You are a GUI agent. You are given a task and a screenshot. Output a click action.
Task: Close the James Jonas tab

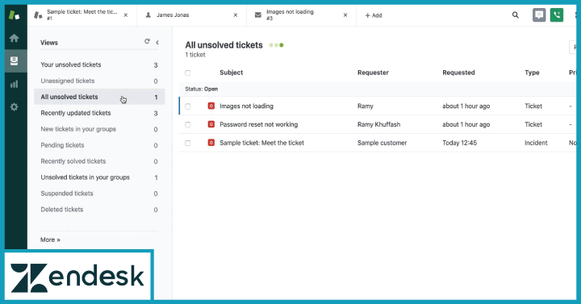pyautogui.click(x=236, y=15)
